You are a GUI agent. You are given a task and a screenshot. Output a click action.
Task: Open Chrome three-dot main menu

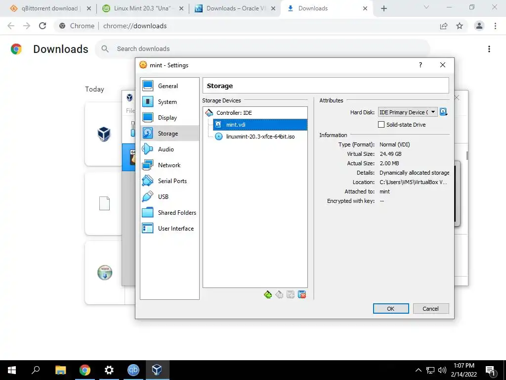[495, 26]
